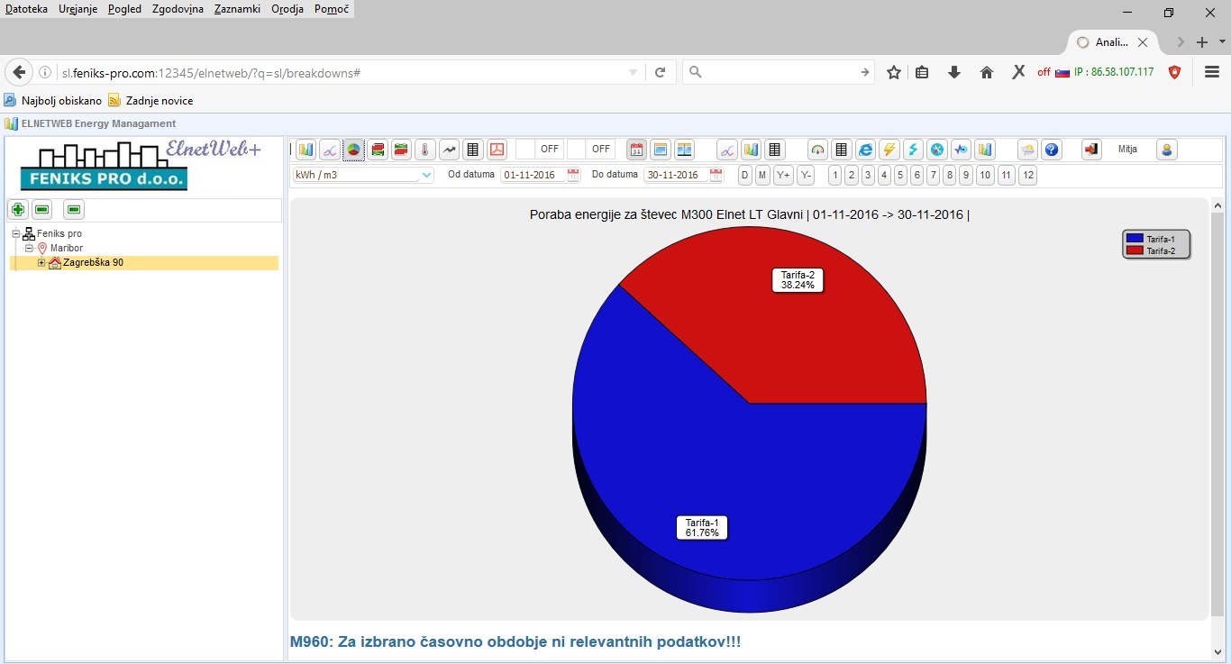
Task: Select the pie chart view icon
Action: tap(354, 150)
